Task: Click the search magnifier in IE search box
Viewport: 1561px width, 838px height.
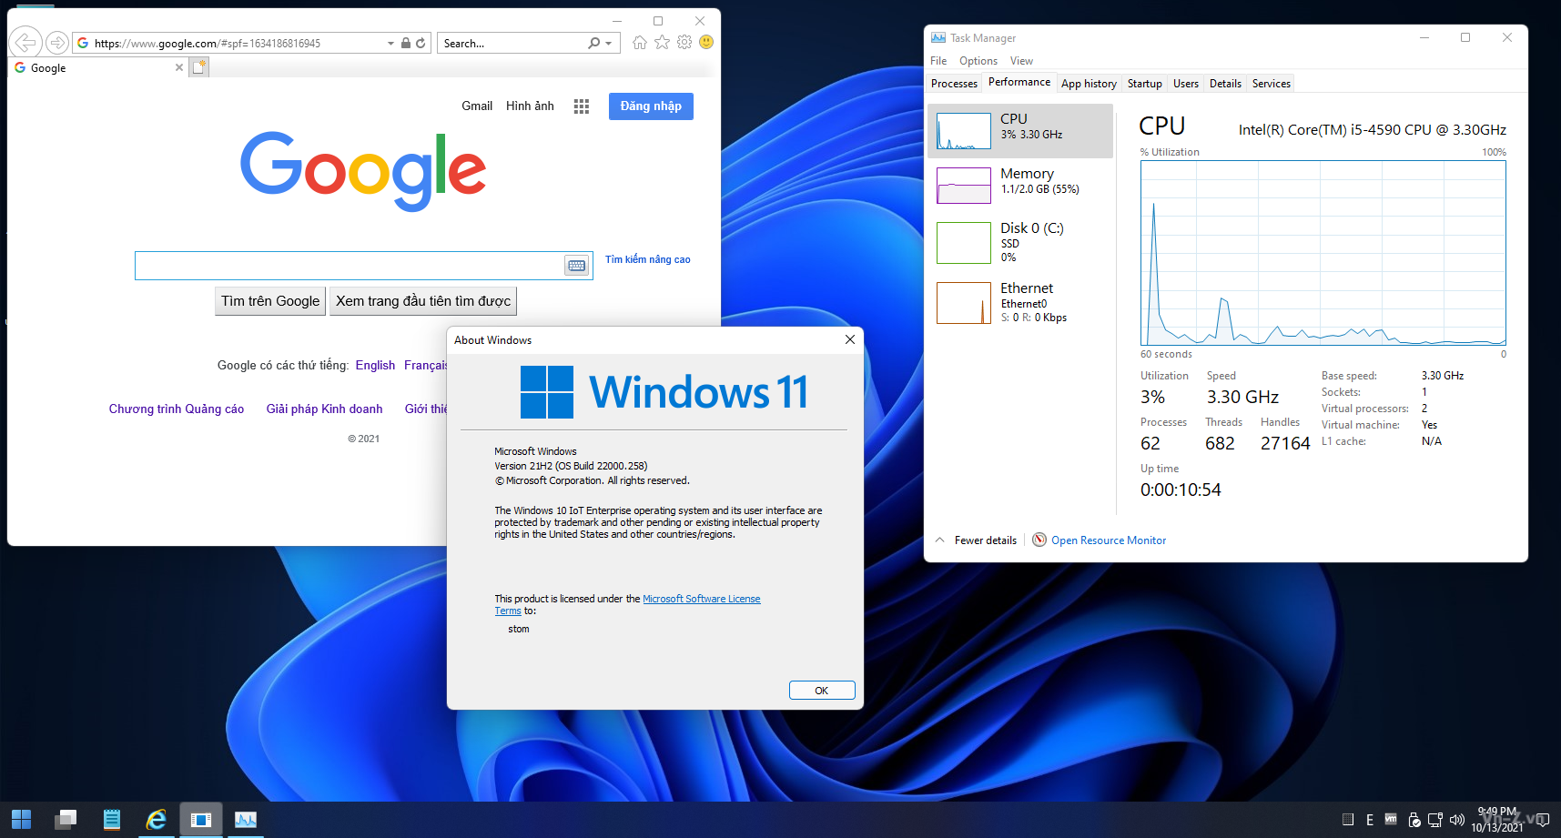Action: pyautogui.click(x=594, y=43)
